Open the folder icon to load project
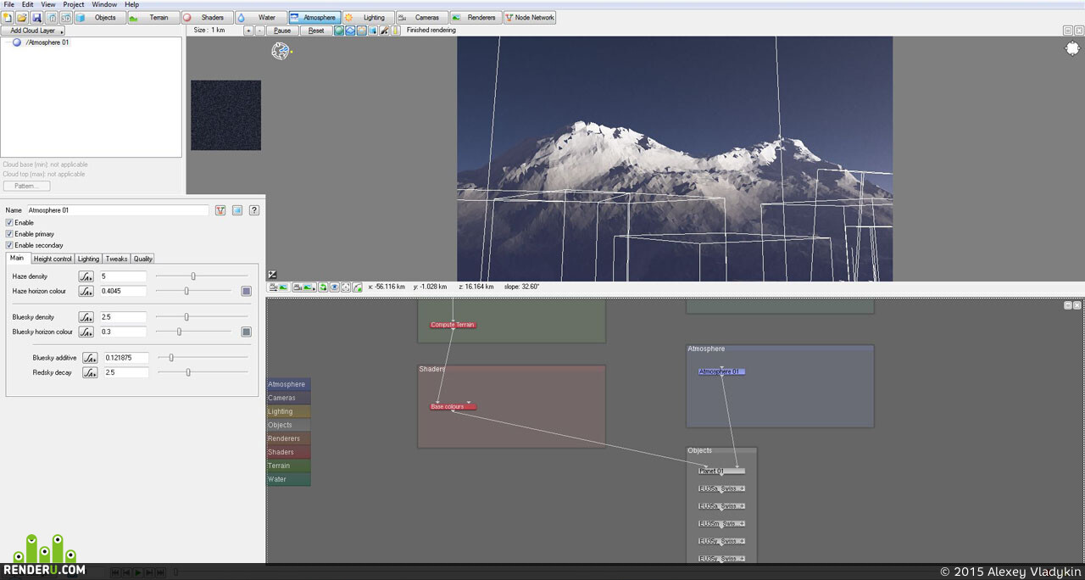This screenshot has width=1085, height=580. tap(22, 18)
